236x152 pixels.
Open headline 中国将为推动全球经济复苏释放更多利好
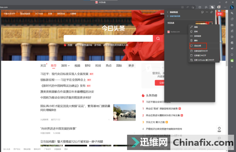coord(66,97)
